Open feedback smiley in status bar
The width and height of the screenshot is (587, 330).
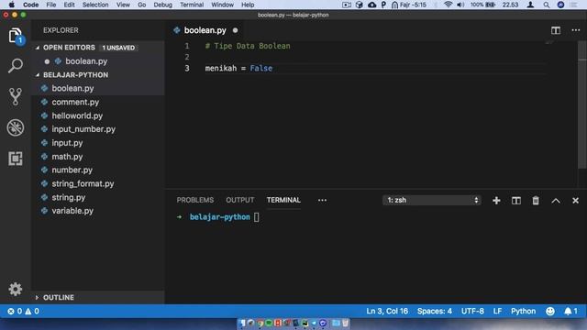550,311
